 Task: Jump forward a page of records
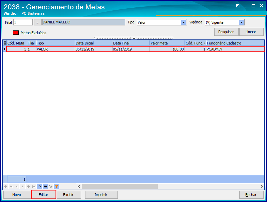point(28,187)
